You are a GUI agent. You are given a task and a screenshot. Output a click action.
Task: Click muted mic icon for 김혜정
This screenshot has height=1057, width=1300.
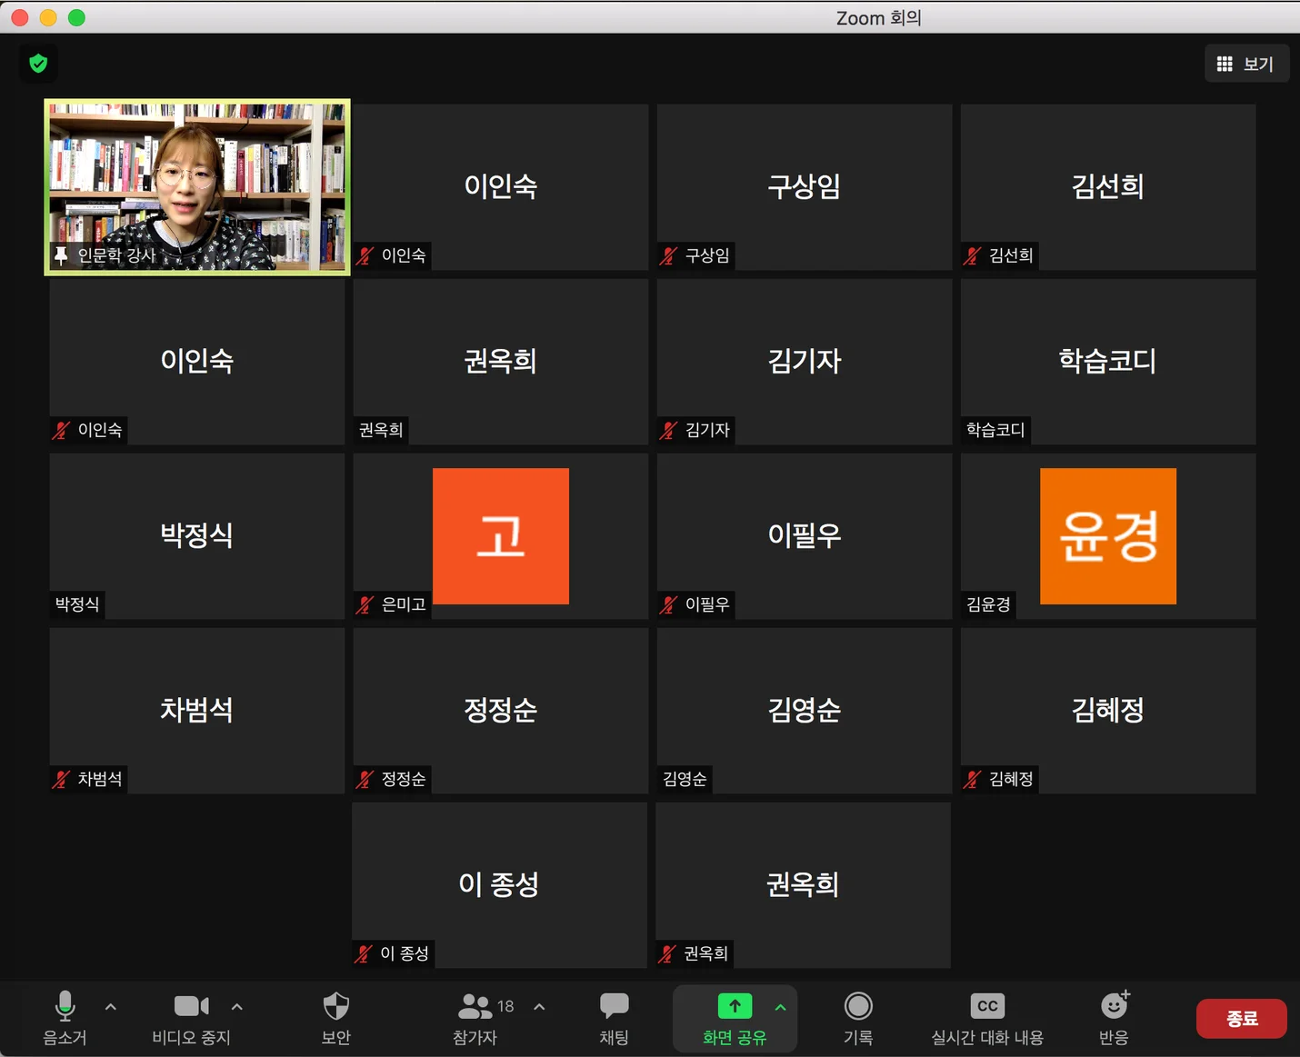(x=972, y=780)
